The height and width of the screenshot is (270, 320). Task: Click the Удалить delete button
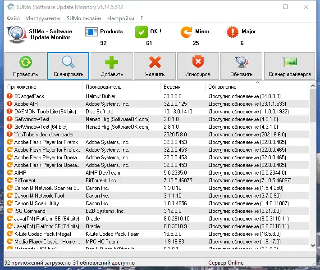[x=155, y=66]
